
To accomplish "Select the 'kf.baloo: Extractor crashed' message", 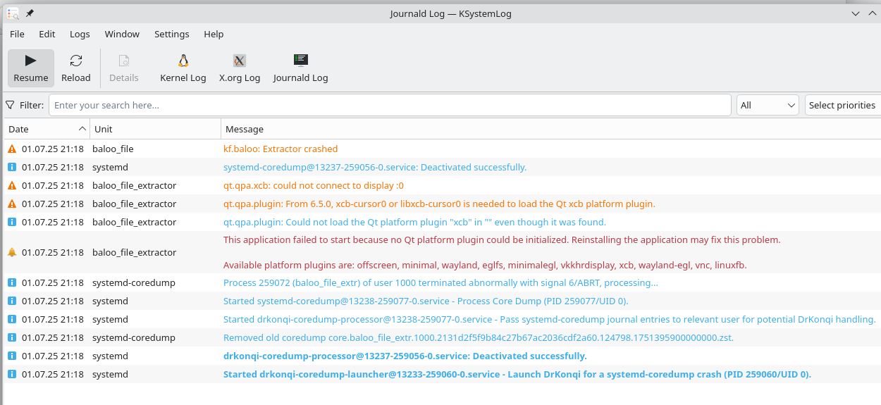I will (x=281, y=149).
